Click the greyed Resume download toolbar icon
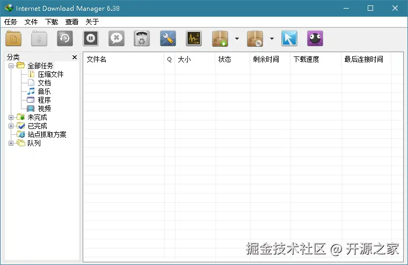Viewport: 408px width, 265px height. coord(39,39)
